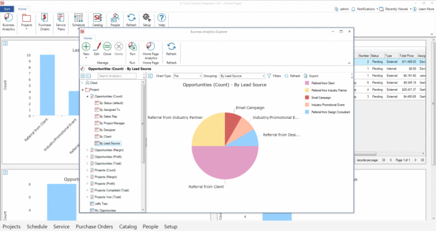Select By Sales Rep analytic
The height and width of the screenshot is (231, 436).
tap(108, 116)
